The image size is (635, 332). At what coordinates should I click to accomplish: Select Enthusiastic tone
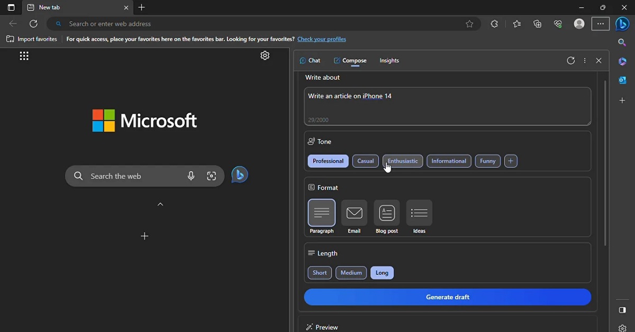point(403,161)
